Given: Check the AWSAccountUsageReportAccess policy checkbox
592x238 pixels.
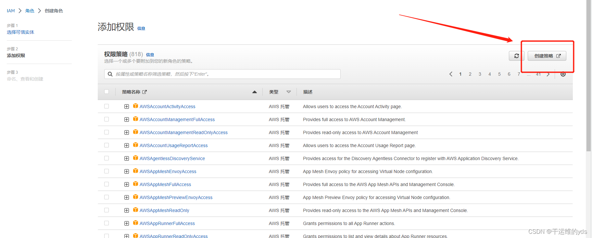Looking at the screenshot, I should pyautogui.click(x=107, y=145).
